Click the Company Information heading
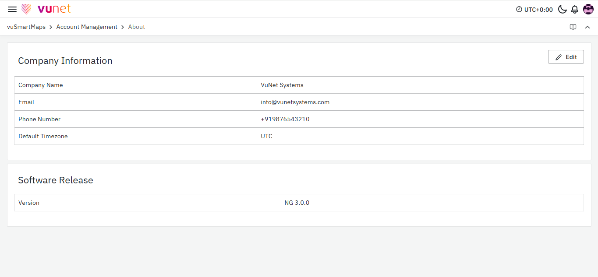This screenshot has height=277, width=598. point(65,61)
